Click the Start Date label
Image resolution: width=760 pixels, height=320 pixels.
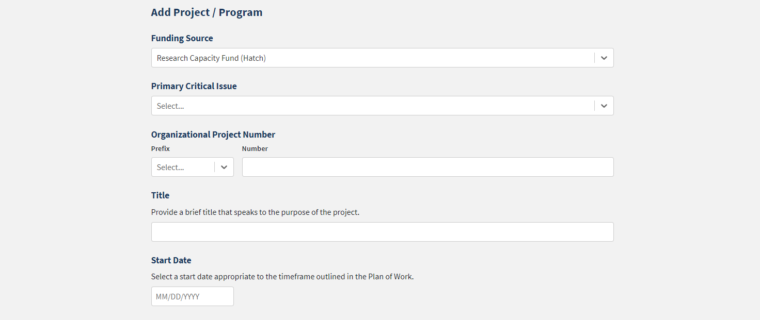(x=171, y=260)
